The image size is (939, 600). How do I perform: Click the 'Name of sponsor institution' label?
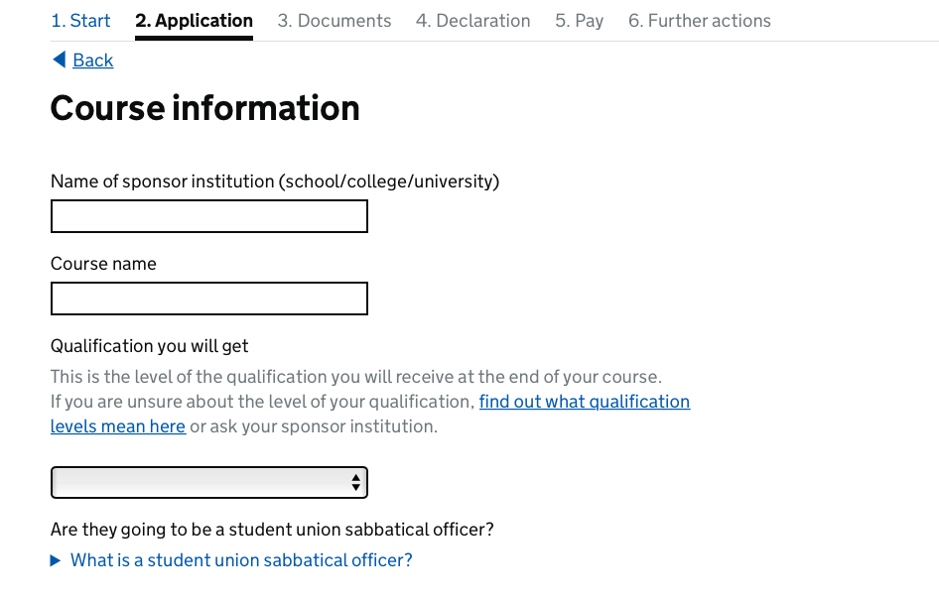coord(275,181)
